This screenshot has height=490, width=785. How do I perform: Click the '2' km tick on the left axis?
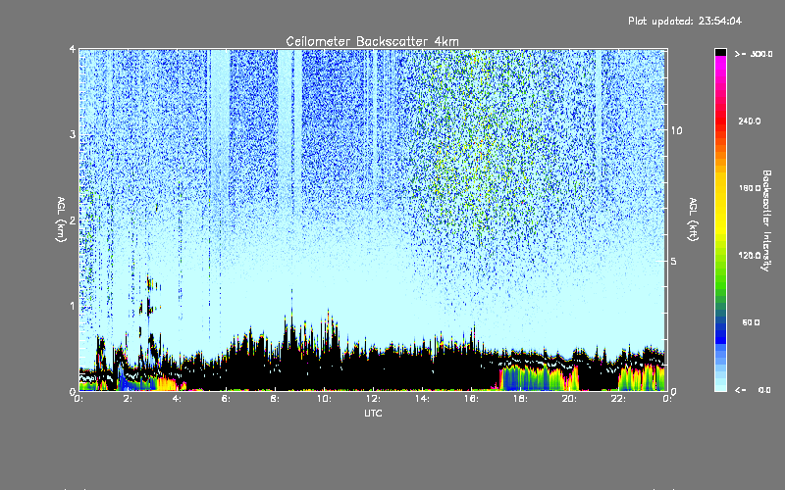click(73, 220)
